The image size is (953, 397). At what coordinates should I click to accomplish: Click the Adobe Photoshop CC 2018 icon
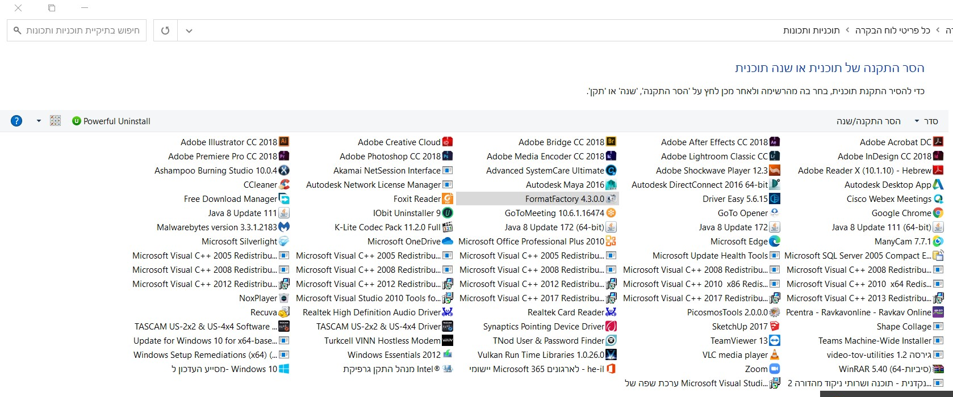coord(448,156)
